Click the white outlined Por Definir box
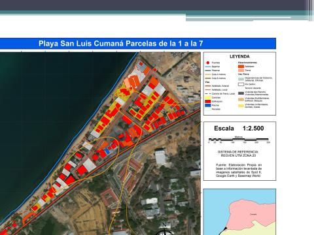The image size is (314, 235). [241, 84]
